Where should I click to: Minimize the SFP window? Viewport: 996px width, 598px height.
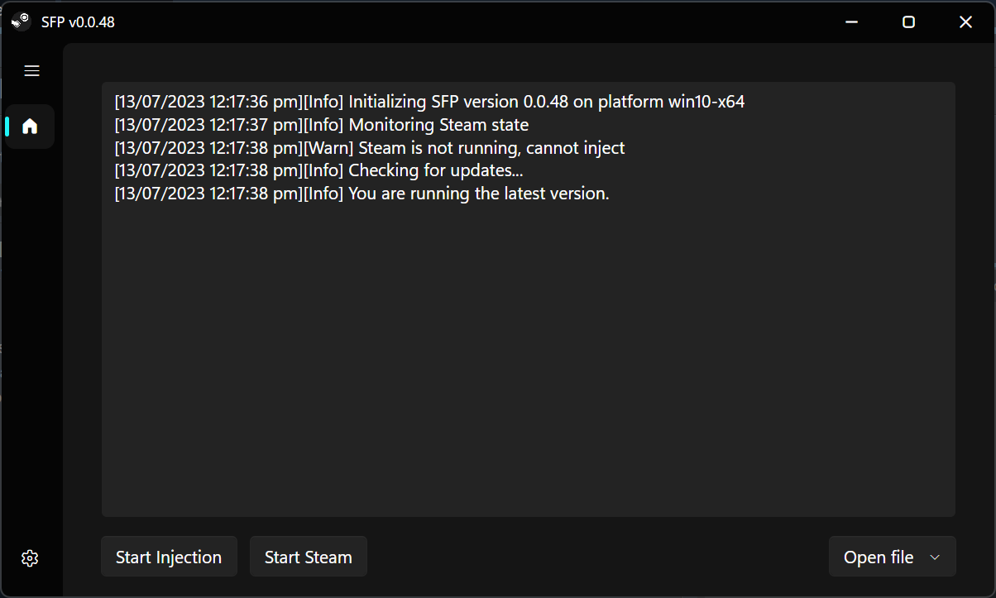pos(851,22)
